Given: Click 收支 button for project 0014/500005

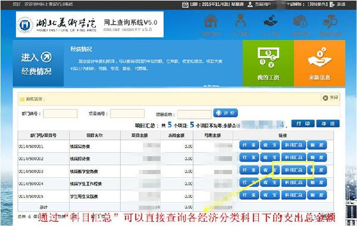Looking at the screenshot, I should (x=270, y=195).
